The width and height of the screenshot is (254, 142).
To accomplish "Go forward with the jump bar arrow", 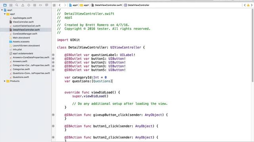I will 65,5.
